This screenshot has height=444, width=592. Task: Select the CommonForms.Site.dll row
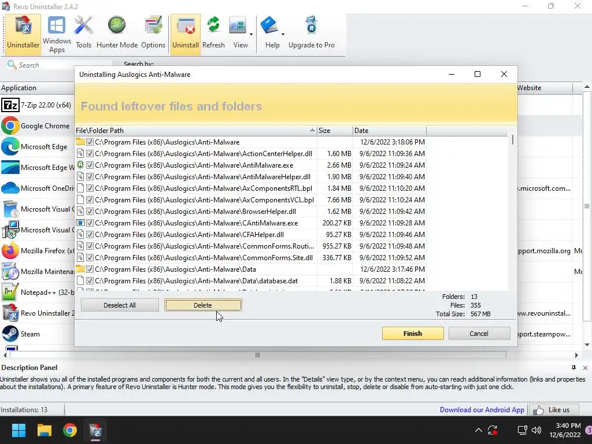(250, 257)
